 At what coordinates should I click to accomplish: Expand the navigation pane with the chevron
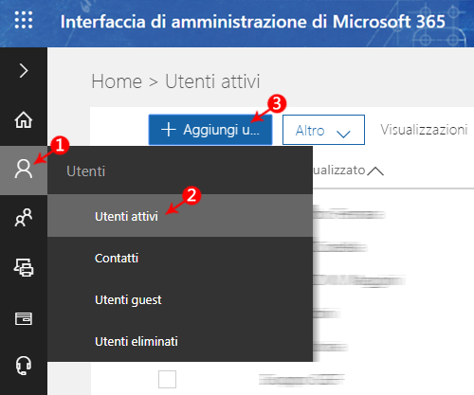pyautogui.click(x=24, y=70)
